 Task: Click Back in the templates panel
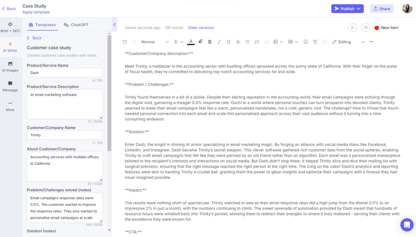coord(34,38)
